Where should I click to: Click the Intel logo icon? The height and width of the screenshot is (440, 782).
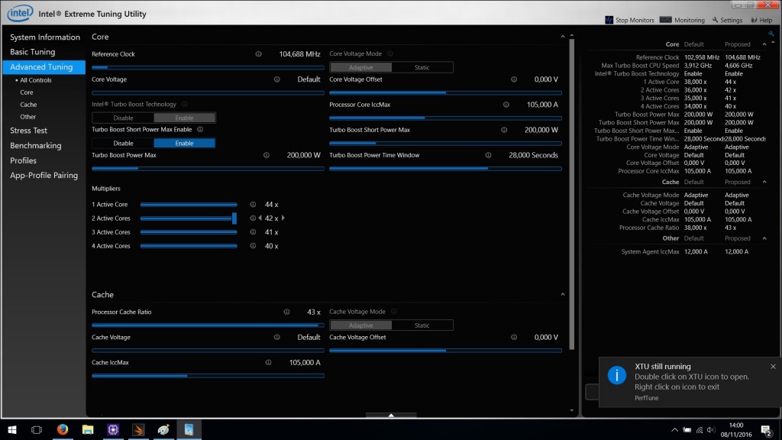pyautogui.click(x=20, y=14)
